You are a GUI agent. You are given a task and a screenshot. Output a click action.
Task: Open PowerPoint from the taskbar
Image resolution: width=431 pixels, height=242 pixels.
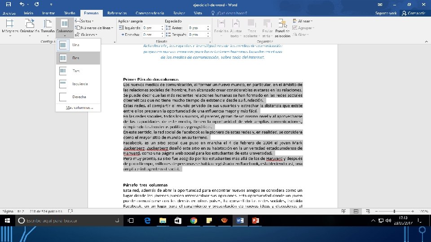[255, 220]
